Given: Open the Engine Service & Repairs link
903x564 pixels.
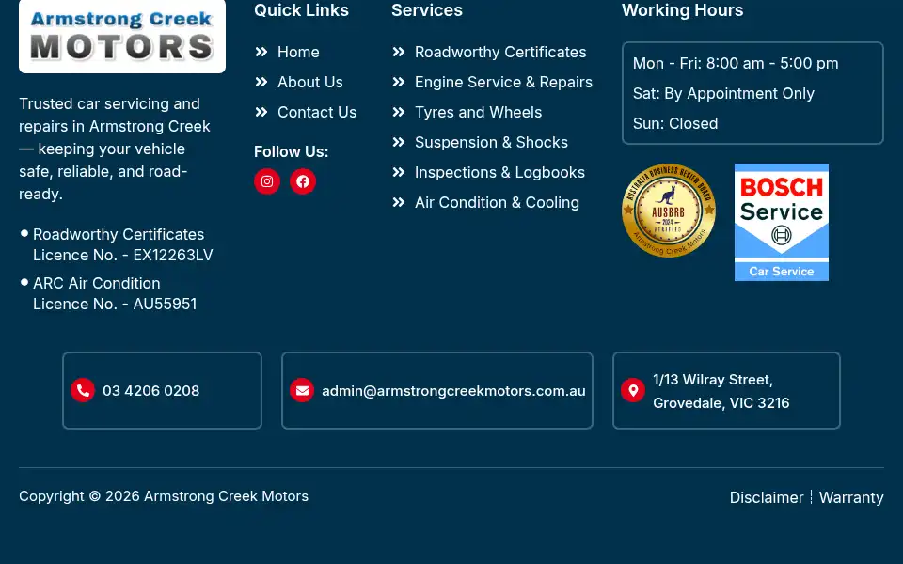Looking at the screenshot, I should click(x=503, y=82).
